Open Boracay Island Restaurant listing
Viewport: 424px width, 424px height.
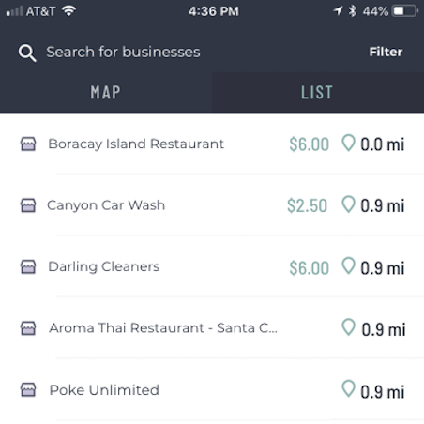[x=212, y=144]
